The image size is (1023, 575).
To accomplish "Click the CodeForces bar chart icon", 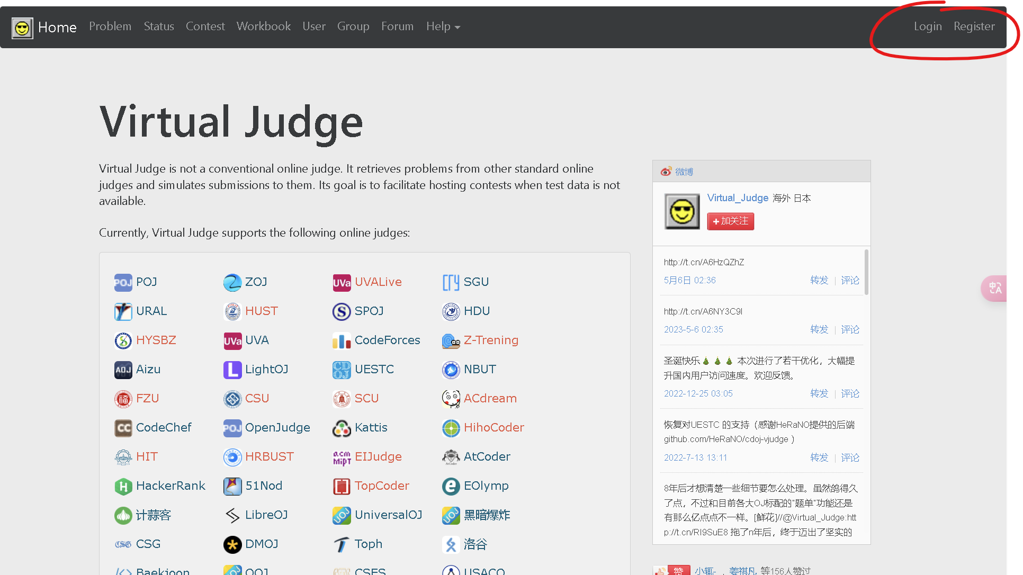I will 342,340.
